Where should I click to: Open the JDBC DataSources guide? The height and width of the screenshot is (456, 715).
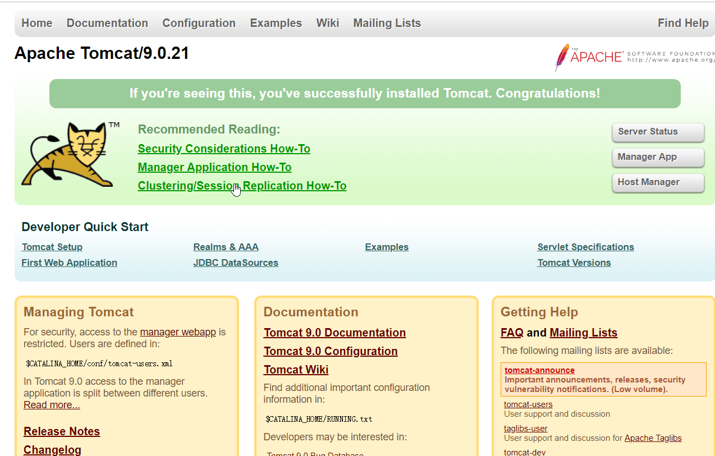[x=236, y=262]
